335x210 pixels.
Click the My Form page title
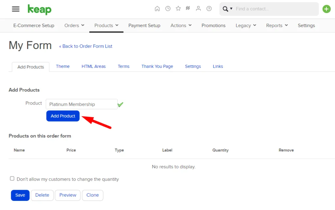click(30, 45)
